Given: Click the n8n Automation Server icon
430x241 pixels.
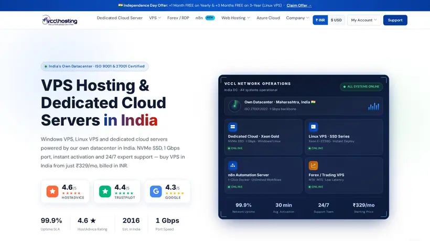Looking at the screenshot, I should click(x=232, y=165).
